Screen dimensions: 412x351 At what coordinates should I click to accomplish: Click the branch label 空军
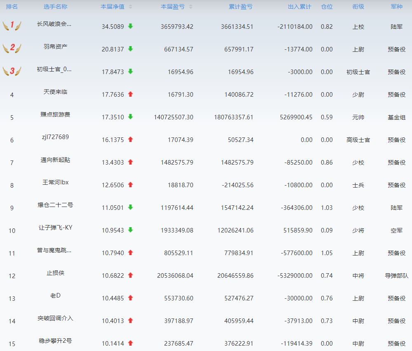click(396, 230)
